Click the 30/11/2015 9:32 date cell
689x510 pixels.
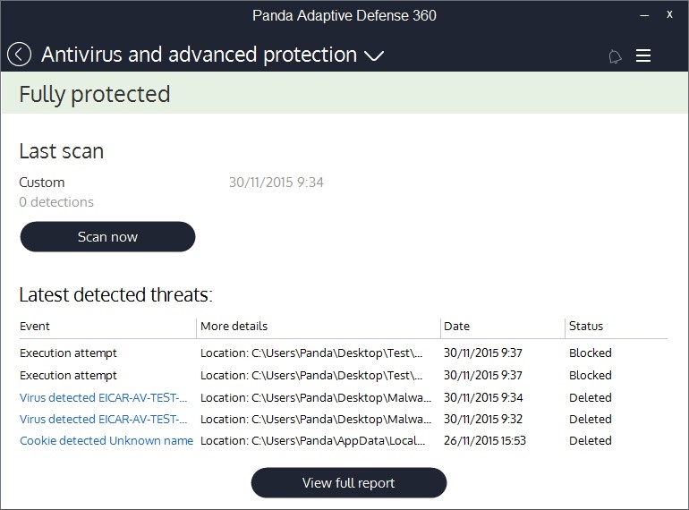pos(483,419)
